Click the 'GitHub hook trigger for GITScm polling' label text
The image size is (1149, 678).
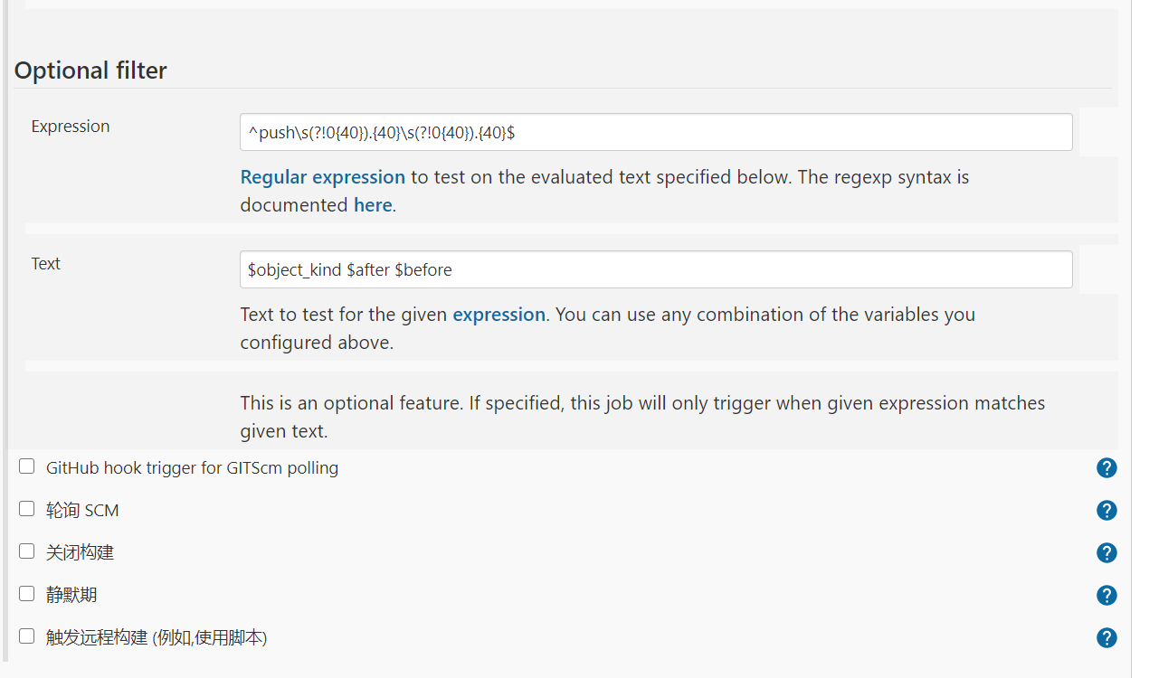point(193,468)
